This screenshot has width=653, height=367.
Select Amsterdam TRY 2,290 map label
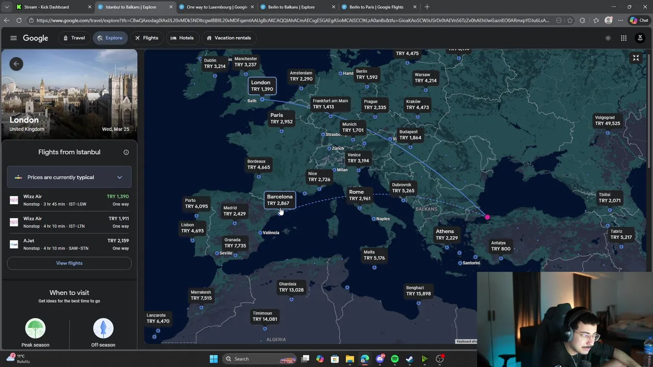(301, 76)
